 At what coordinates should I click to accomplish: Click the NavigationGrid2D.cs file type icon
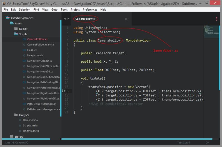(x=24, y=61)
